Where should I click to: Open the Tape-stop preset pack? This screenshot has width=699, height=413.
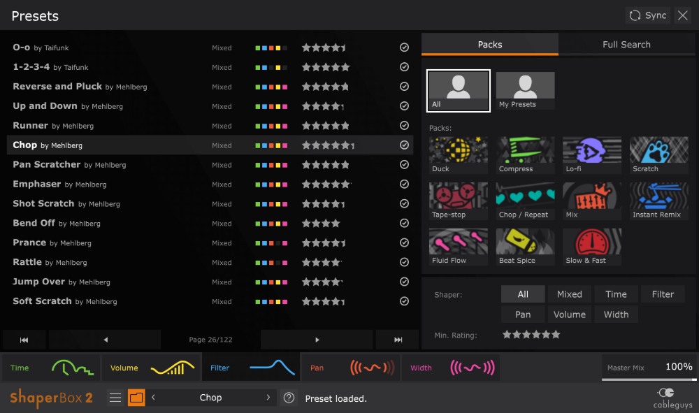coord(458,201)
